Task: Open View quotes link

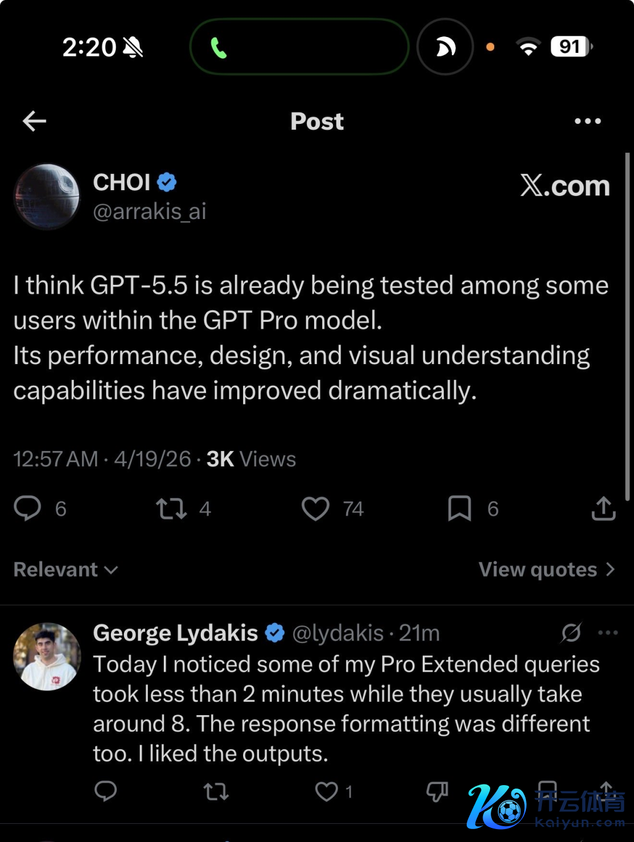Action: [x=547, y=570]
